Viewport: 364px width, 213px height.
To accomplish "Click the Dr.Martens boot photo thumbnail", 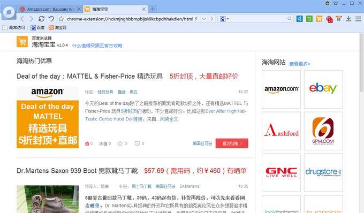I will 48,199.
